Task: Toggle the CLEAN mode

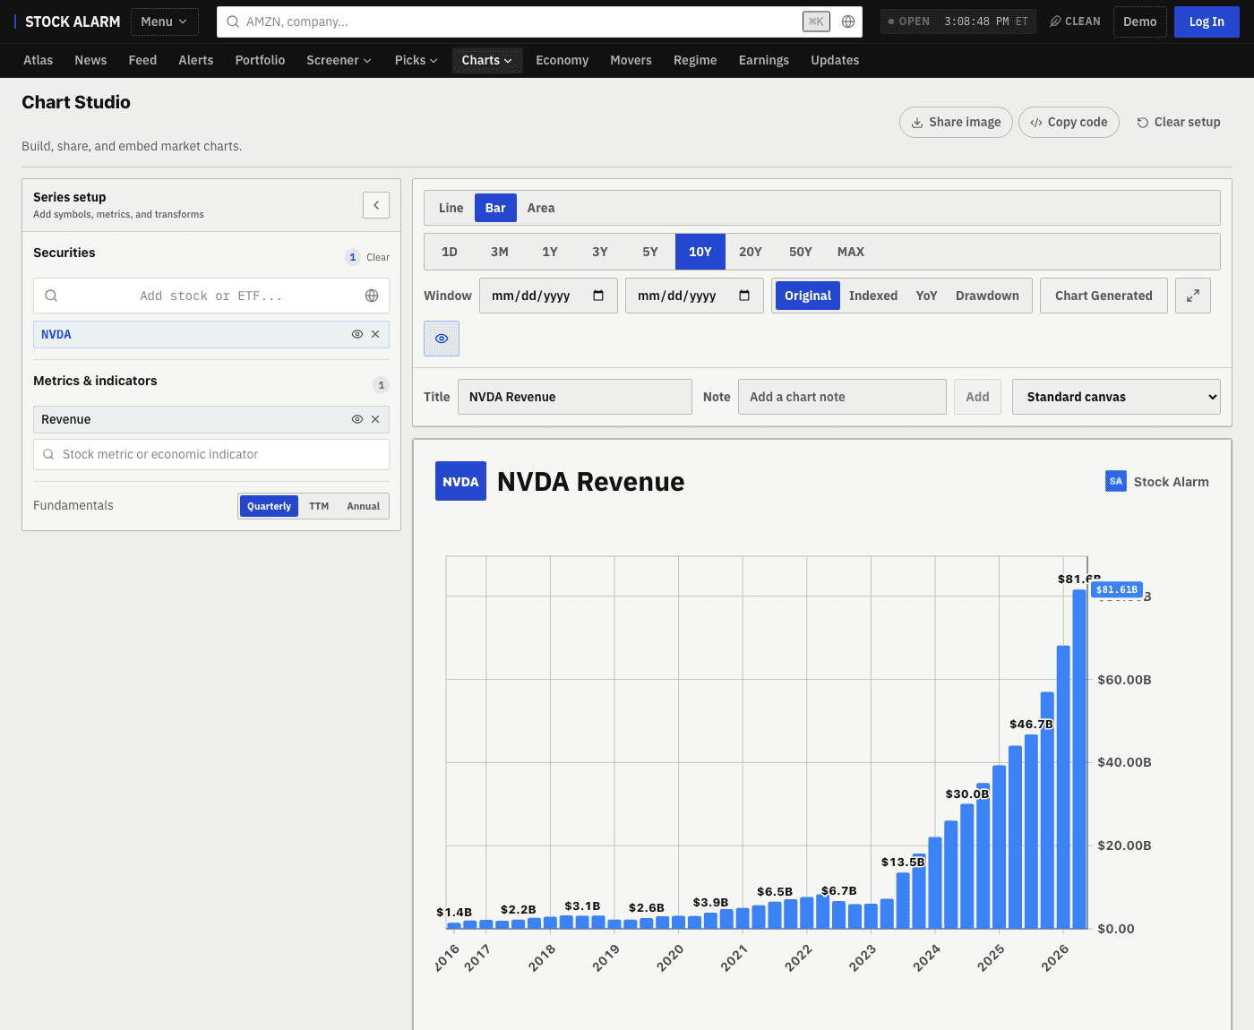Action: (1075, 21)
